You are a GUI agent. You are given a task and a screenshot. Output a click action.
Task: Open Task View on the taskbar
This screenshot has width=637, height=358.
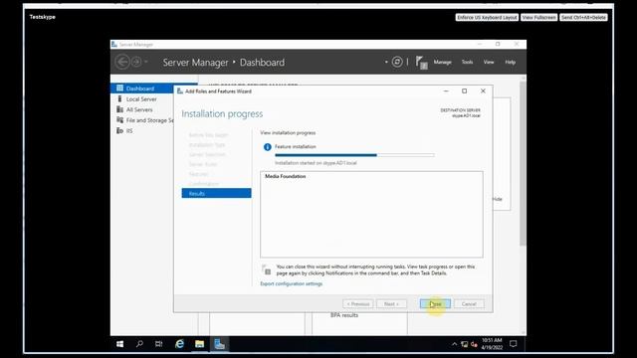(159, 344)
